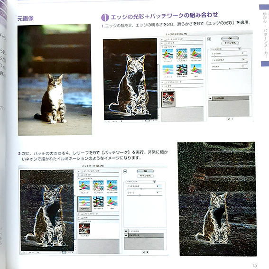The height and width of the screenshot is (269, 269).
Task: Click the Edge Width value field
Action: 244,53
